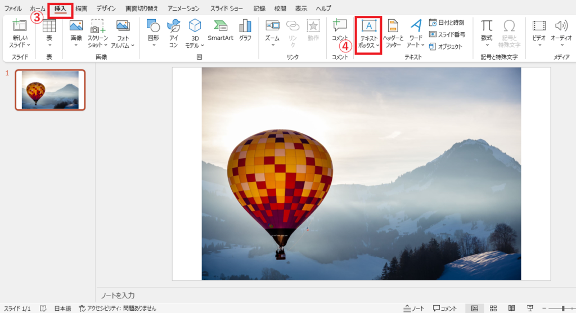The image size is (576, 313).
Task: Click the spell check icon in status bar
Action: 43,308
